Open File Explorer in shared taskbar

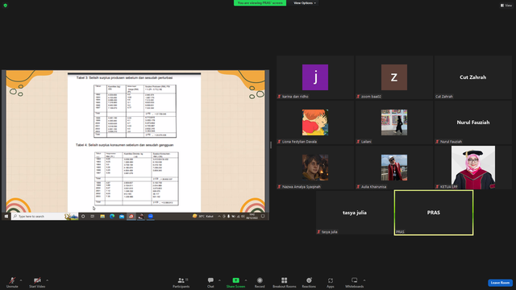(x=102, y=217)
